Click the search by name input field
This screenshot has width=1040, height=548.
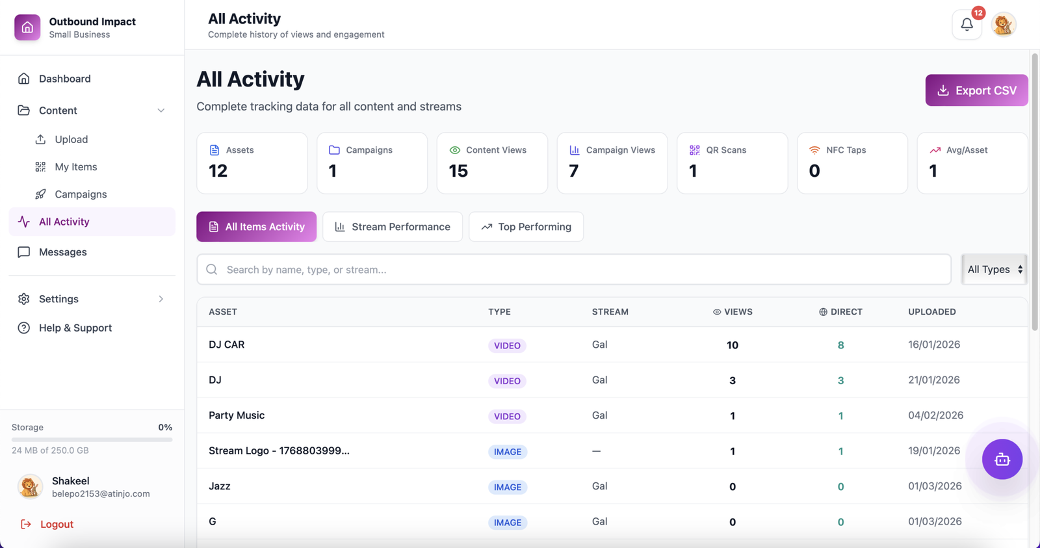tap(573, 270)
